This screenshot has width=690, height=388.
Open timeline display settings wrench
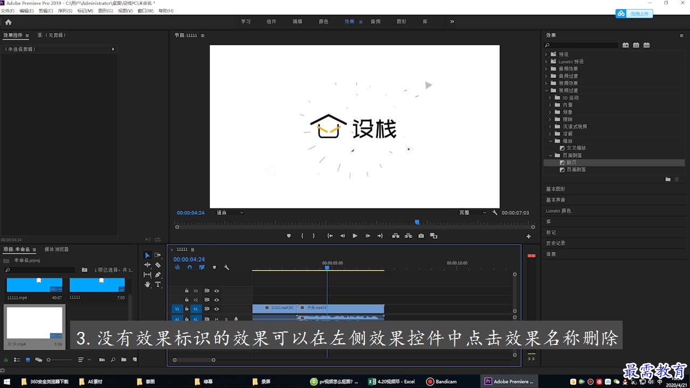pos(227,267)
